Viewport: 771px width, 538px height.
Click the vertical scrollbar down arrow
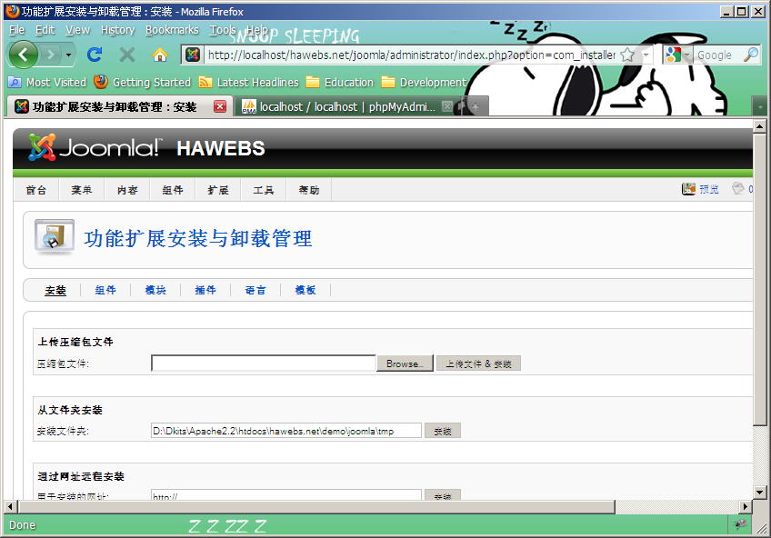coord(759,492)
